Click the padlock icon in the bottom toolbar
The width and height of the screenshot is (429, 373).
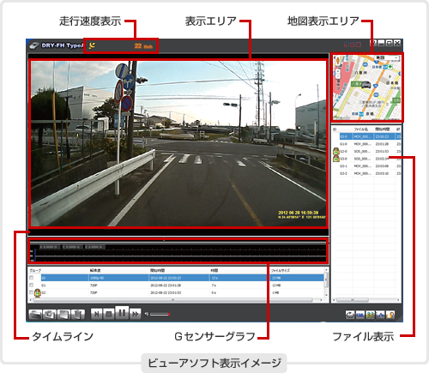[x=390, y=315]
